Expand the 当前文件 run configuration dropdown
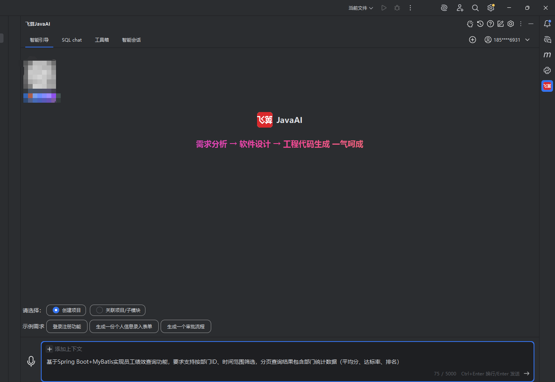 (361, 8)
